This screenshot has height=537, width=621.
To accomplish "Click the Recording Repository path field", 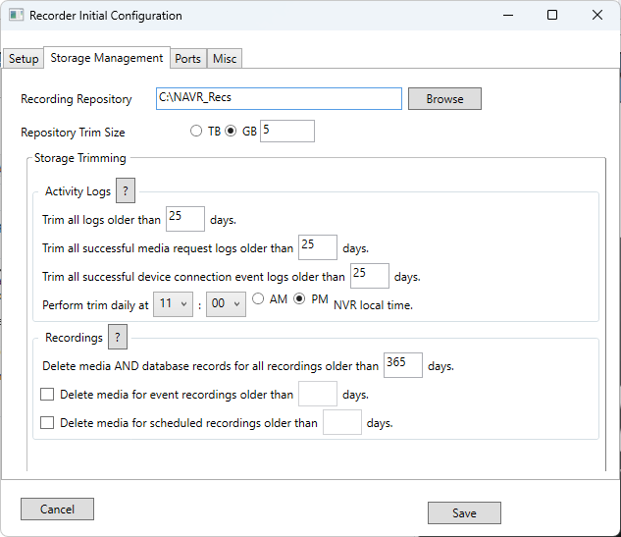I will pyautogui.click(x=279, y=98).
